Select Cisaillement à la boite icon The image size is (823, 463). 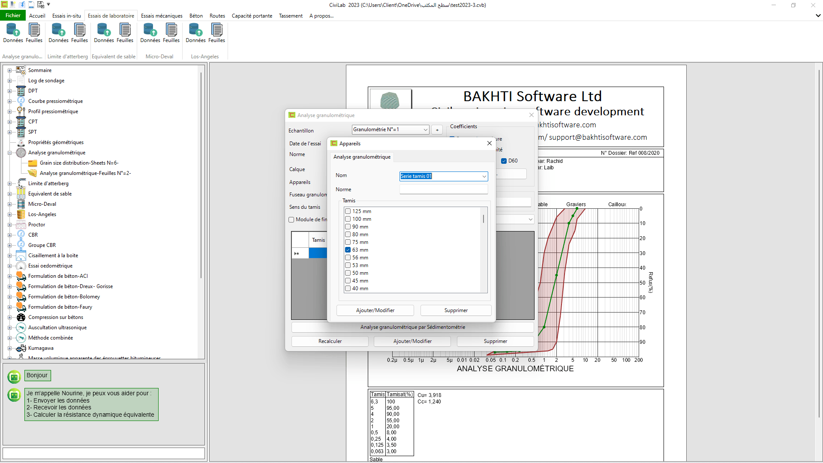coord(21,256)
